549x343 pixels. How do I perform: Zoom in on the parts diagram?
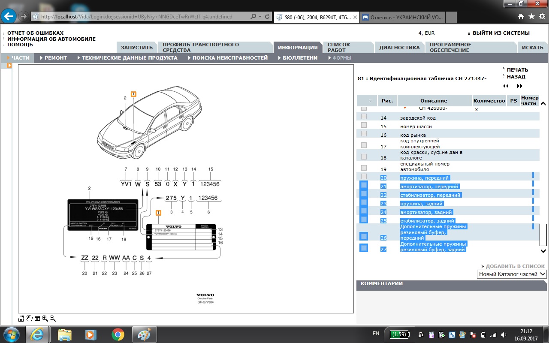click(45, 319)
